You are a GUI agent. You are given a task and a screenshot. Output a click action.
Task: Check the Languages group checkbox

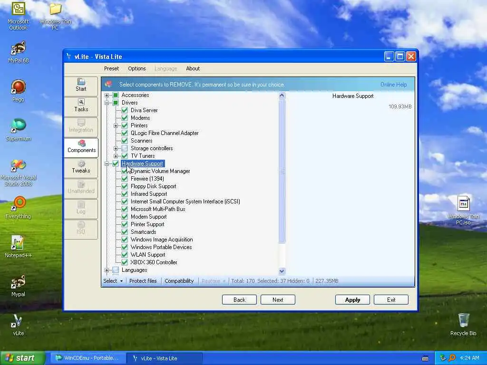pyautogui.click(x=116, y=270)
